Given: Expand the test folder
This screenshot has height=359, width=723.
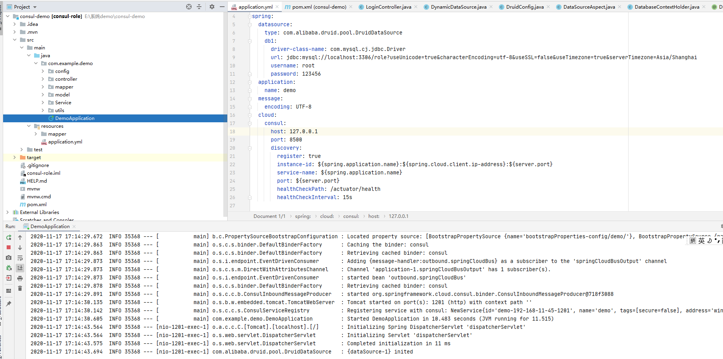Looking at the screenshot, I should tap(22, 150).
